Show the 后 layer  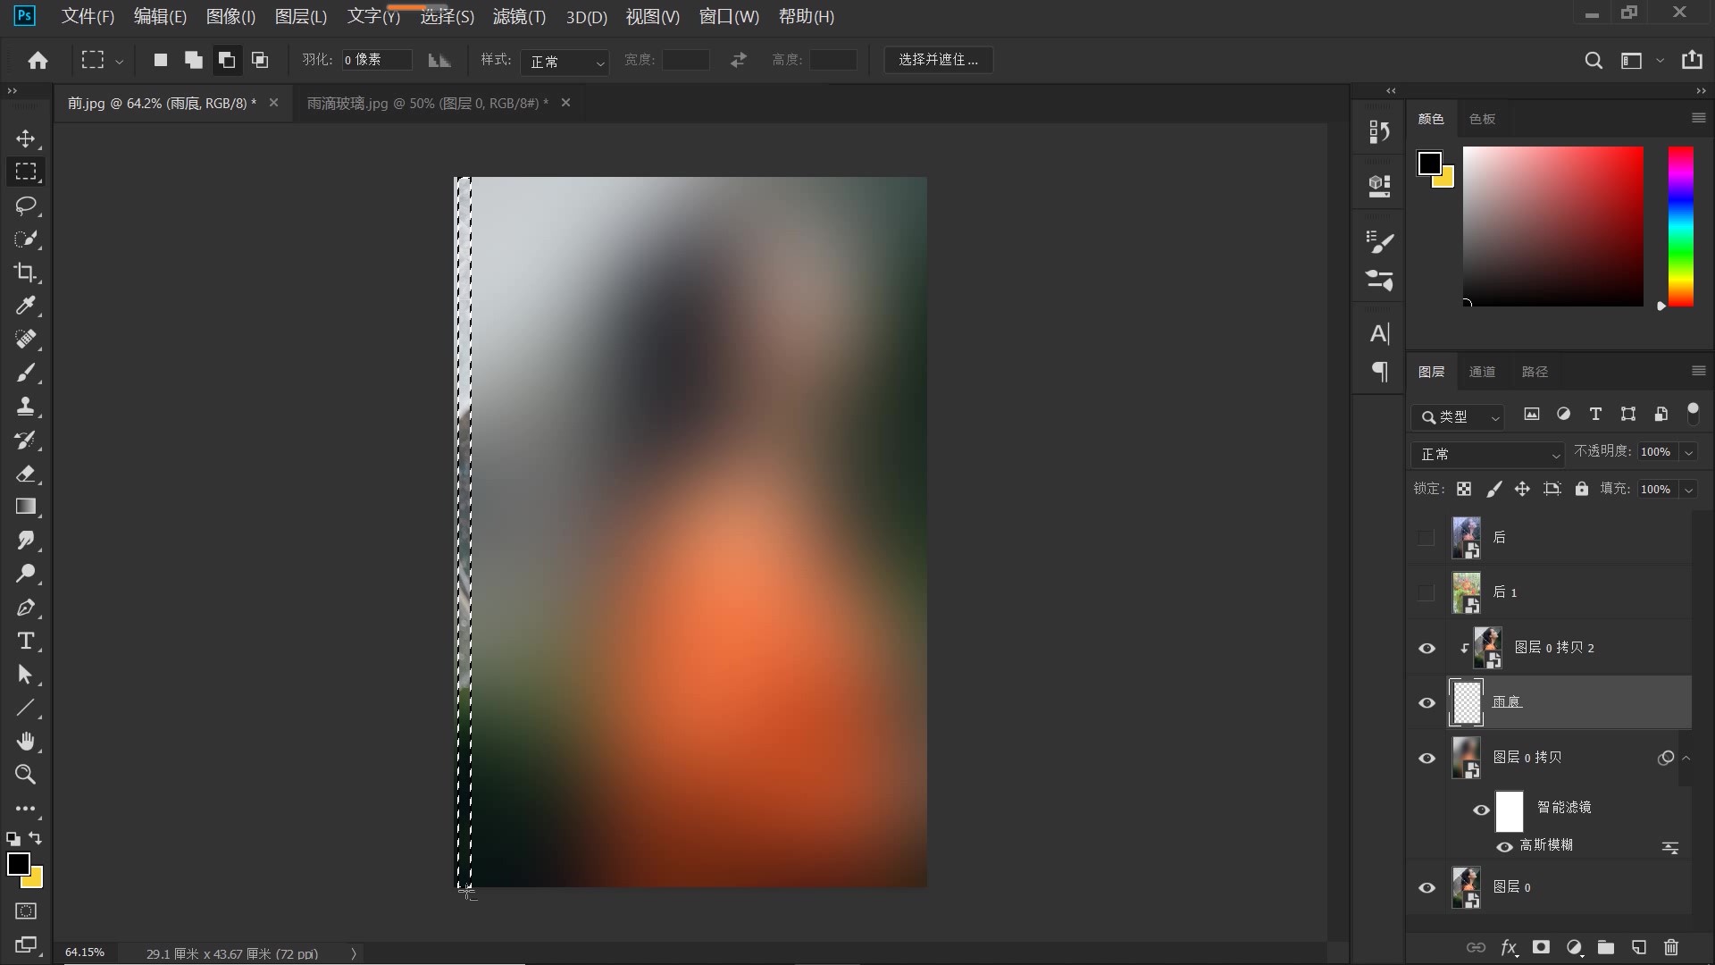pos(1426,538)
